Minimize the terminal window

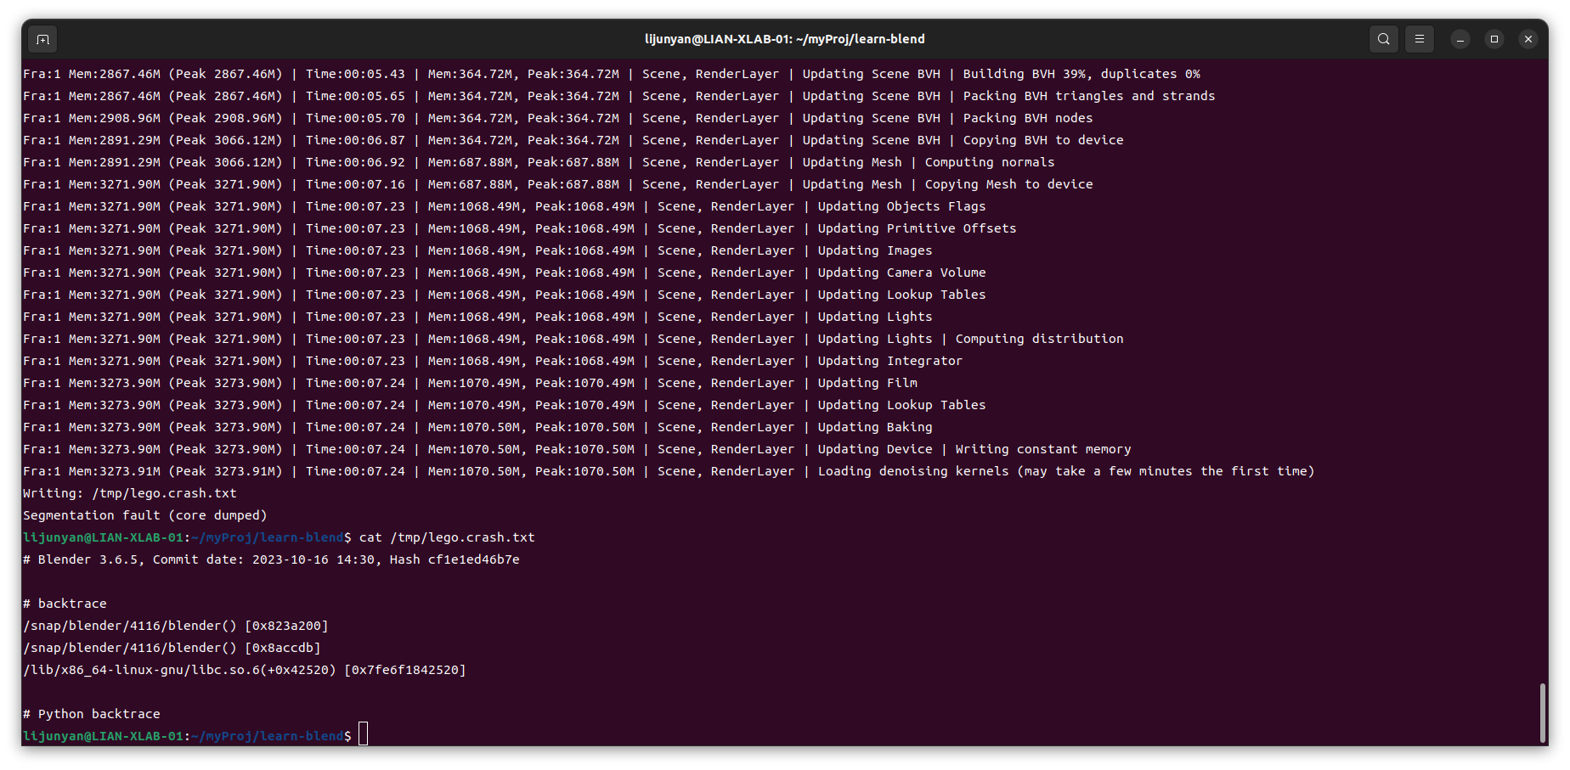(x=1460, y=39)
